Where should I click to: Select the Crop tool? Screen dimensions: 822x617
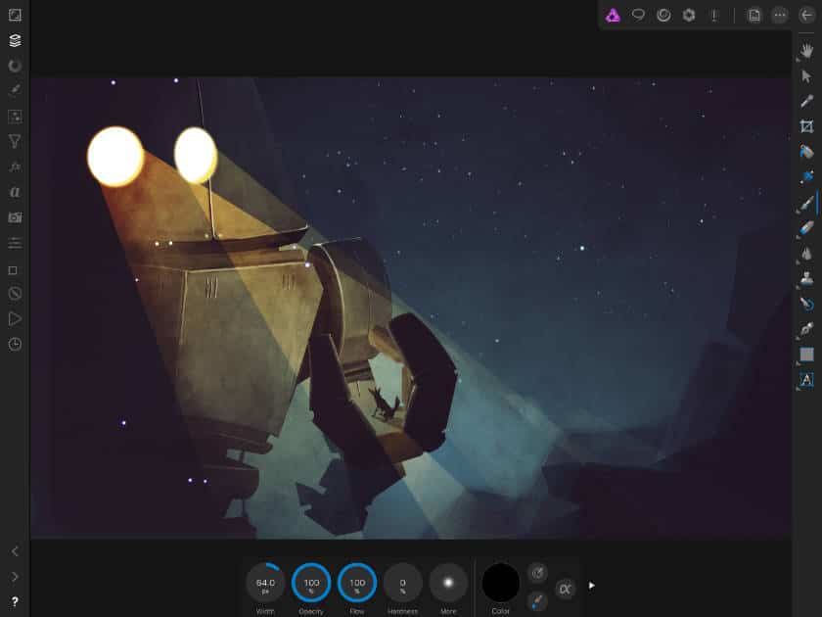(806, 126)
